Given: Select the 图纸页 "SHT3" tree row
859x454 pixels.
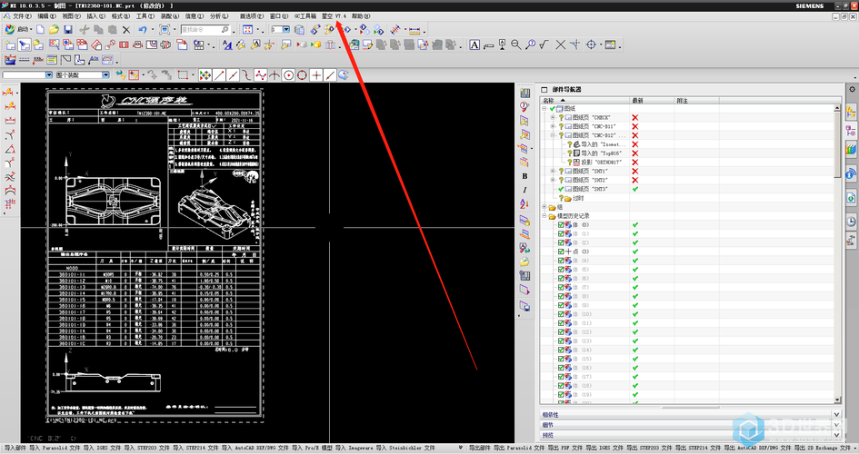Looking at the screenshot, I should click(591, 189).
